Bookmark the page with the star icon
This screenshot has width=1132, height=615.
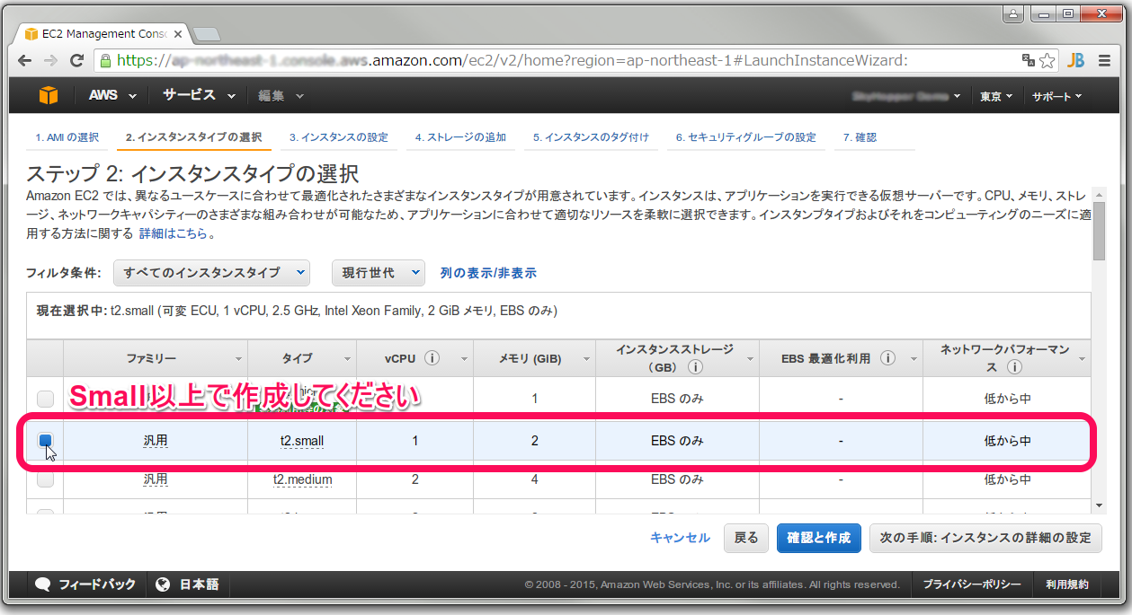[x=1047, y=61]
